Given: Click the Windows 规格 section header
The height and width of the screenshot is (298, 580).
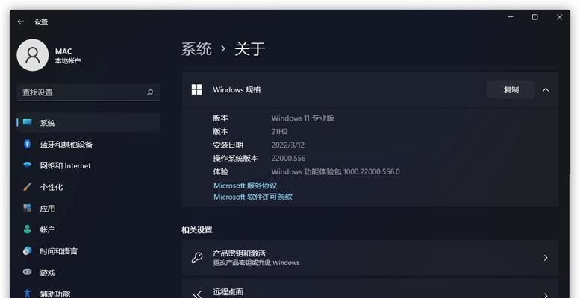Looking at the screenshot, I should [370, 89].
